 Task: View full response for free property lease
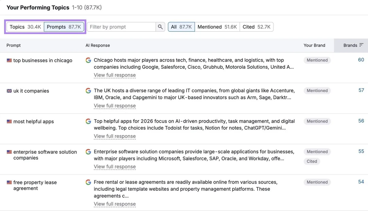(x=115, y=204)
